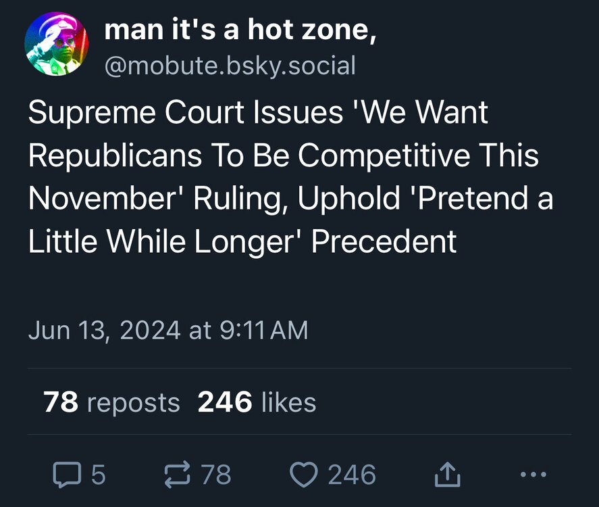599x507 pixels.
Task: Open the "78 reposts" list link
Action: [x=111, y=402]
